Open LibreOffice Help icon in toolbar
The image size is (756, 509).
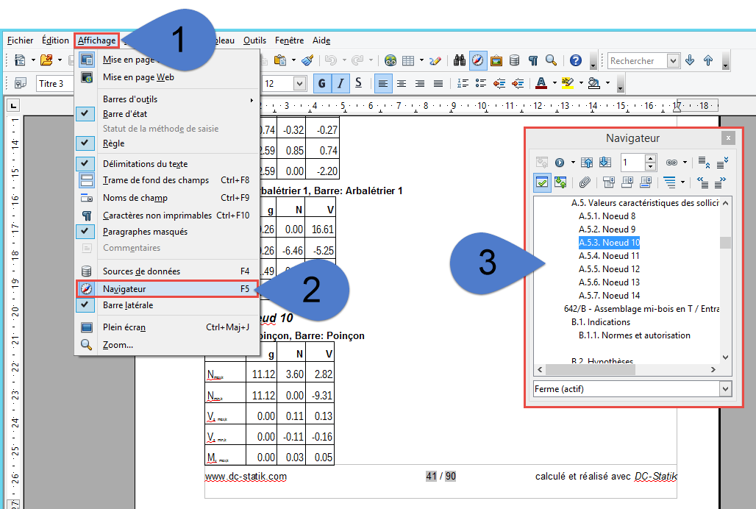[575, 60]
